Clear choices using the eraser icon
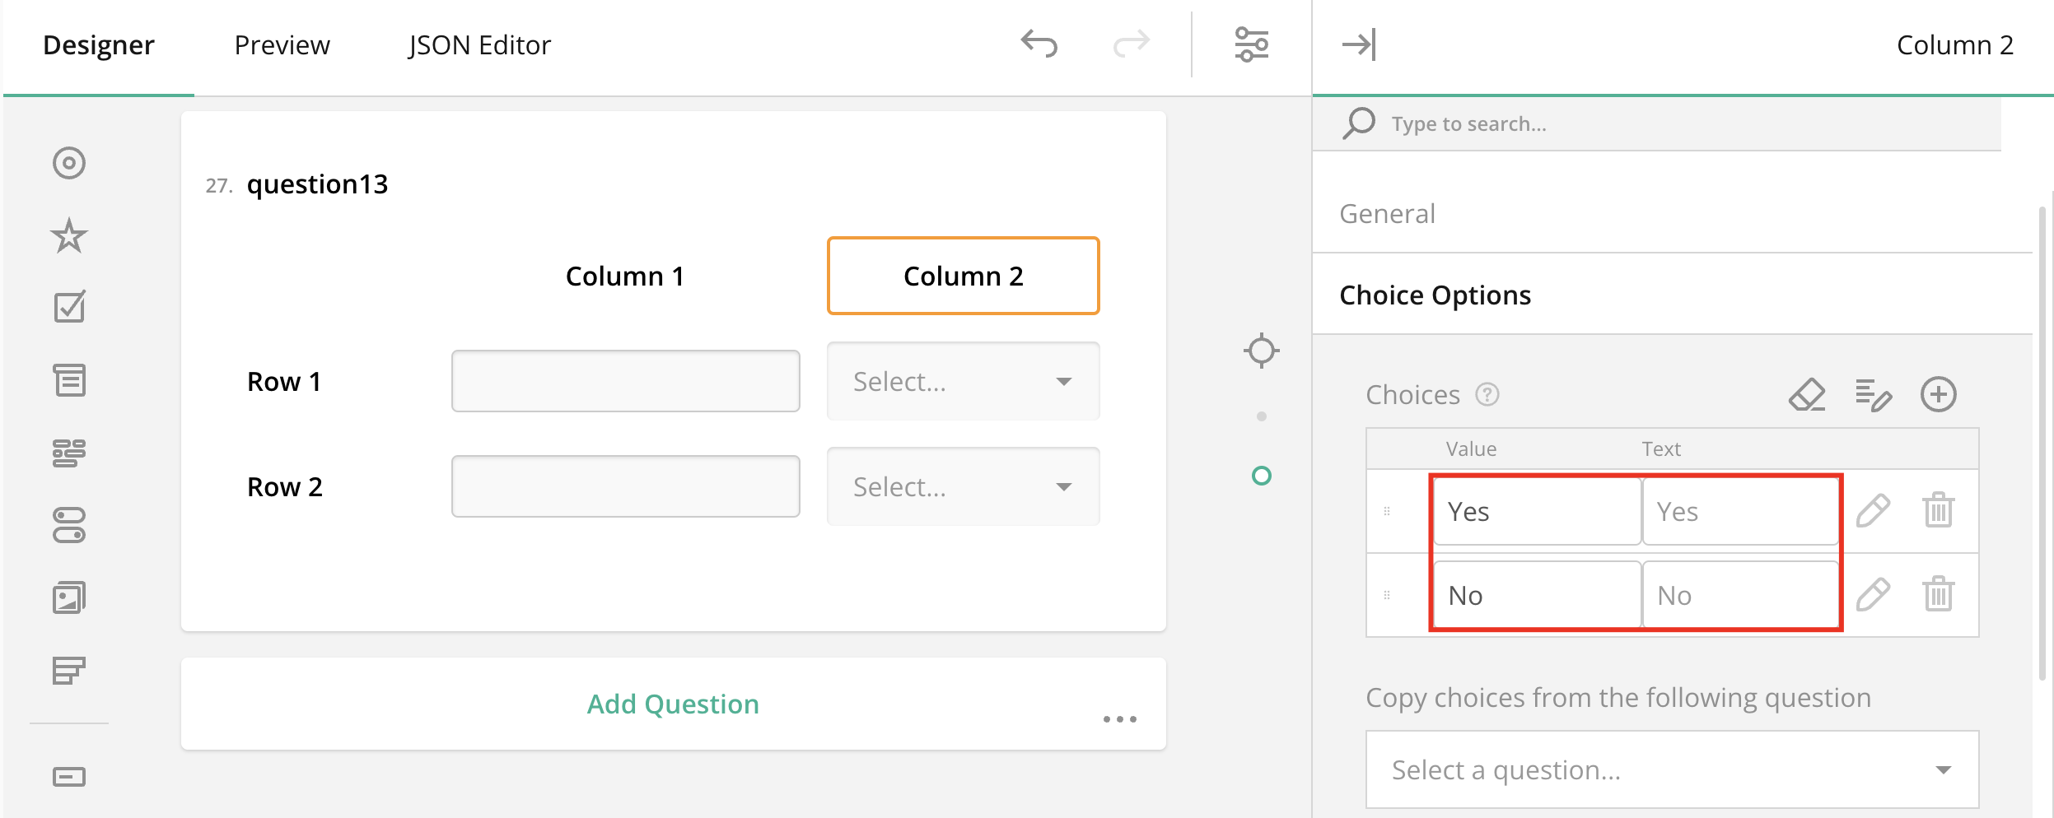Image resolution: width=2054 pixels, height=818 pixels. point(1808,395)
